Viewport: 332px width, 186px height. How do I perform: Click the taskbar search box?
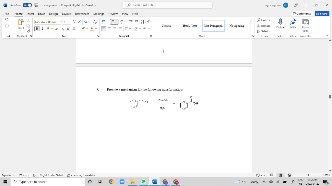click(x=49, y=181)
